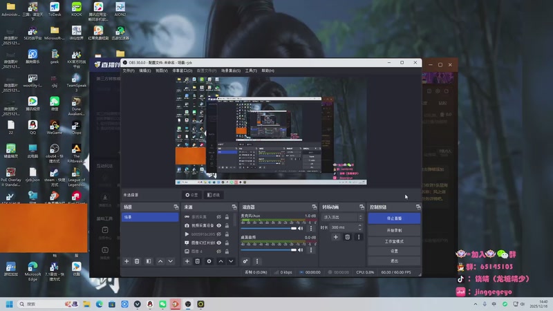The height and width of the screenshot is (311, 553).
Task: Click the 开始录制 button
Action: click(394, 230)
